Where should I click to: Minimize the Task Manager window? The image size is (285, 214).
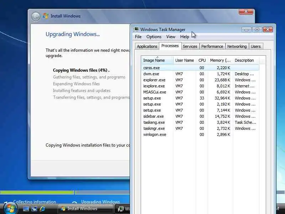(x=247, y=30)
